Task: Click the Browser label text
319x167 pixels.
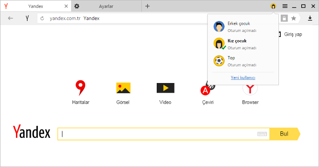Action: [x=250, y=102]
